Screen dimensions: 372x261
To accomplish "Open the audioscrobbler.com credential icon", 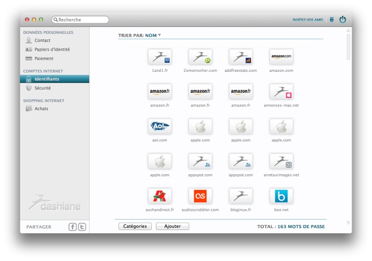I will [200, 196].
